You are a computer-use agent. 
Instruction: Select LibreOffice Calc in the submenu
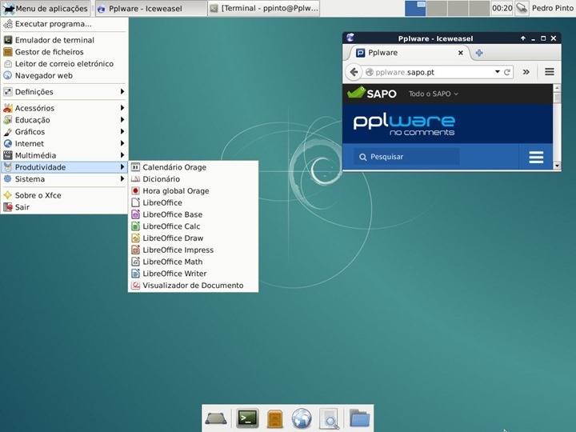point(171,226)
